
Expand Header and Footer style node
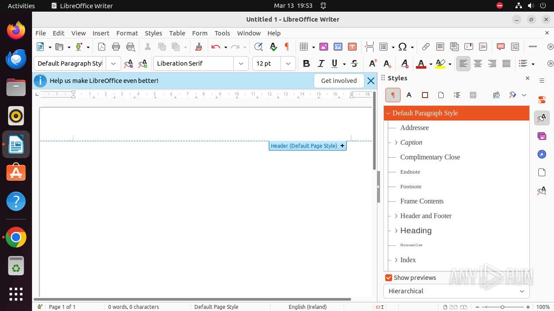(396, 216)
